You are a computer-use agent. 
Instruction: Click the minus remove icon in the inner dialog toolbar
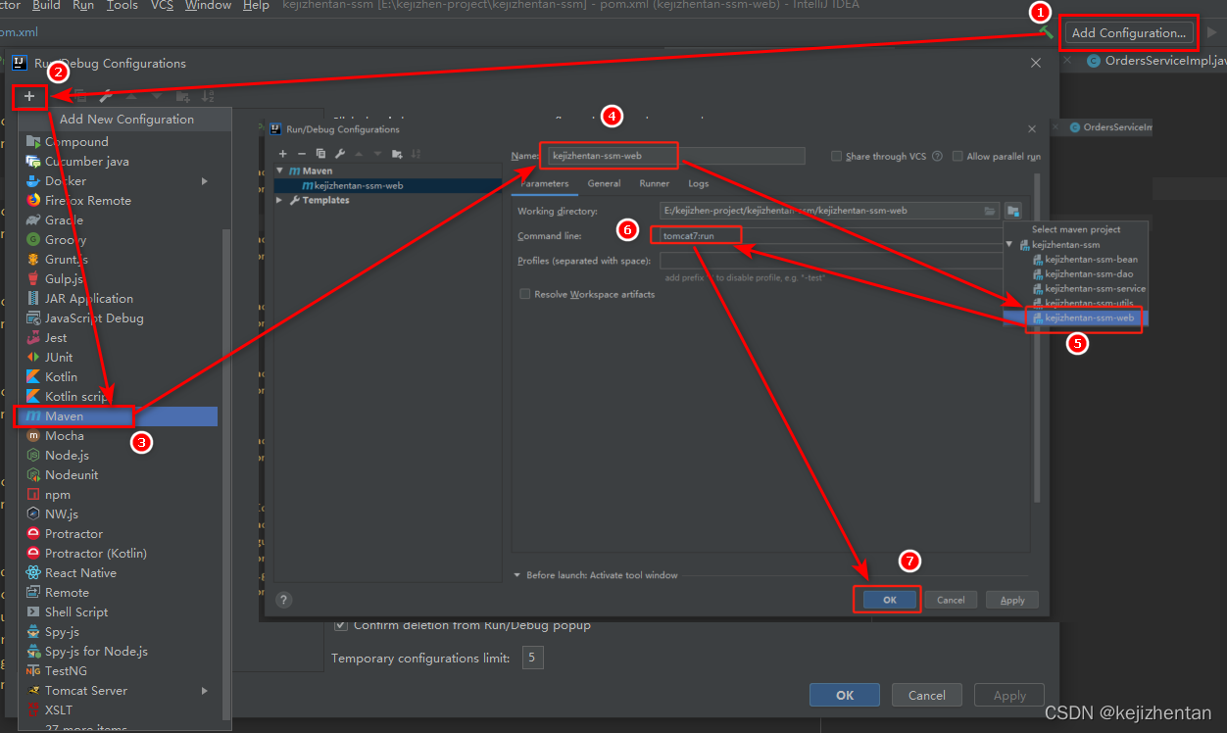pos(302,154)
